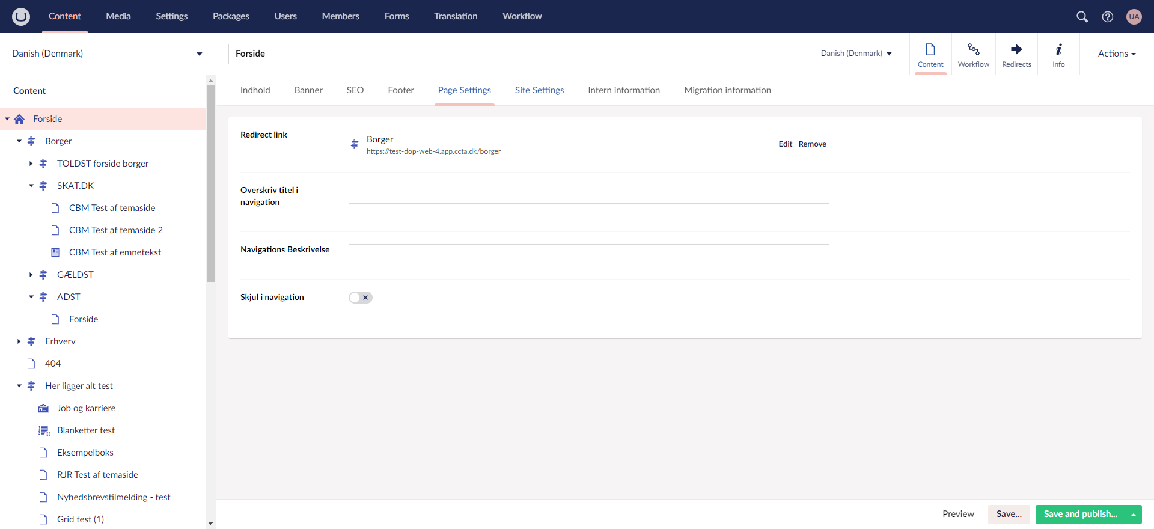Switch to the Site Settings tab
Image resolution: width=1154 pixels, height=529 pixels.
[539, 90]
